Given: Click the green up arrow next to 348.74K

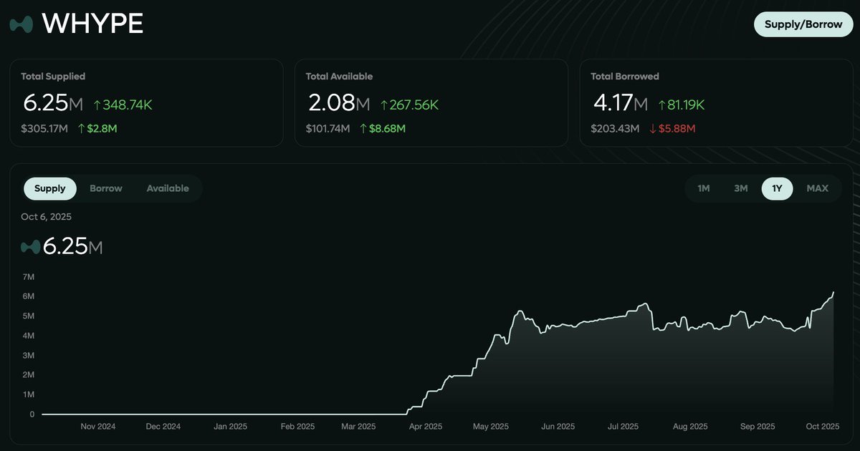Looking at the screenshot, I should click(x=97, y=105).
